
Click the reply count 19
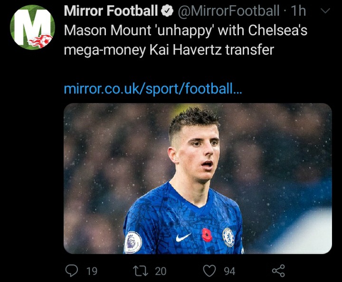click(92, 271)
